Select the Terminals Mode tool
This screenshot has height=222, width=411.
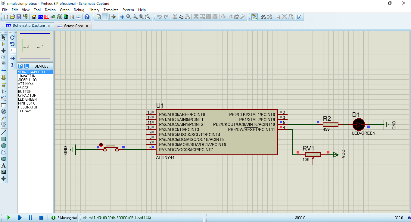[x=4, y=85]
